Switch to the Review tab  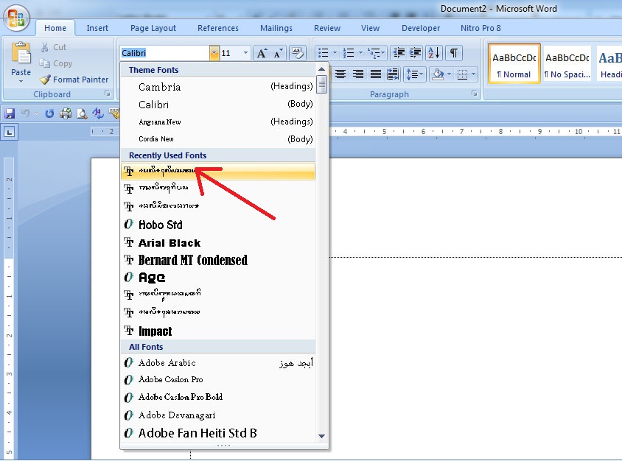[x=327, y=28]
